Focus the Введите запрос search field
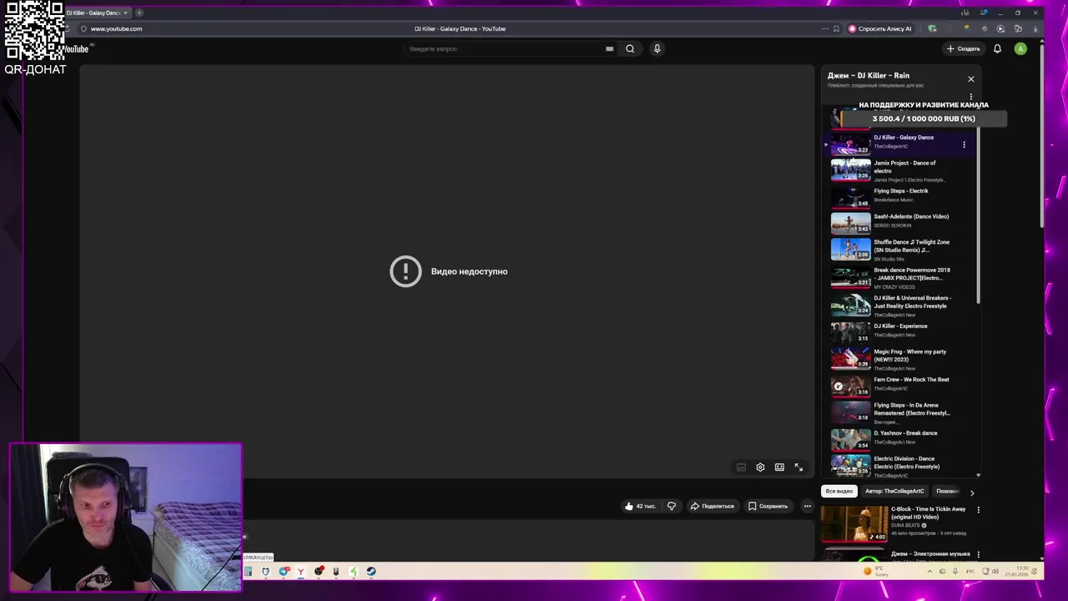1068x601 pixels. tap(505, 48)
